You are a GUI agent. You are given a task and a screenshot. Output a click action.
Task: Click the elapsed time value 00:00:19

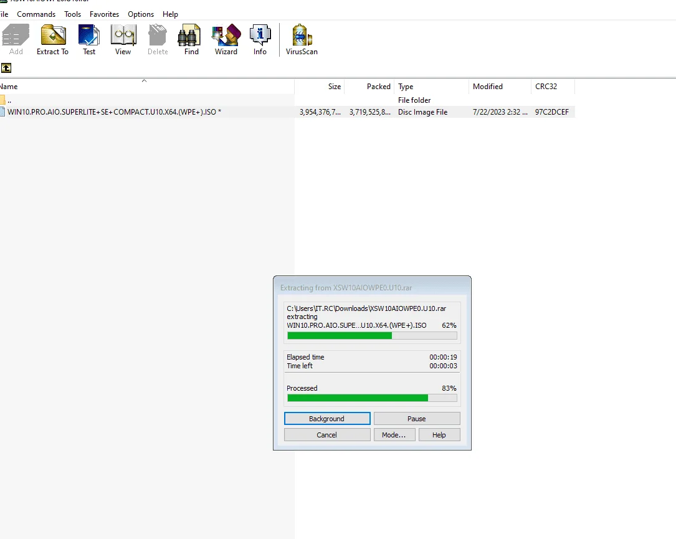click(x=443, y=357)
